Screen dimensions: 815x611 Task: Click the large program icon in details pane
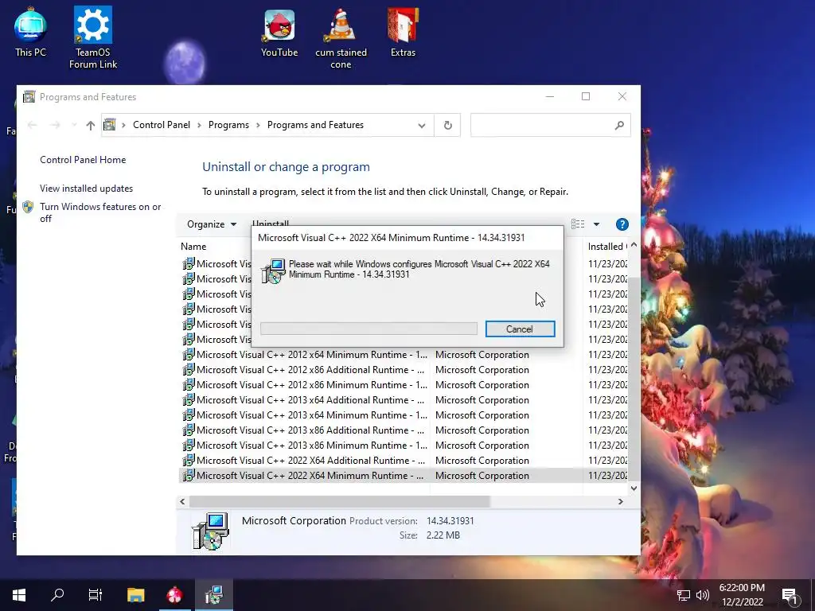click(210, 531)
